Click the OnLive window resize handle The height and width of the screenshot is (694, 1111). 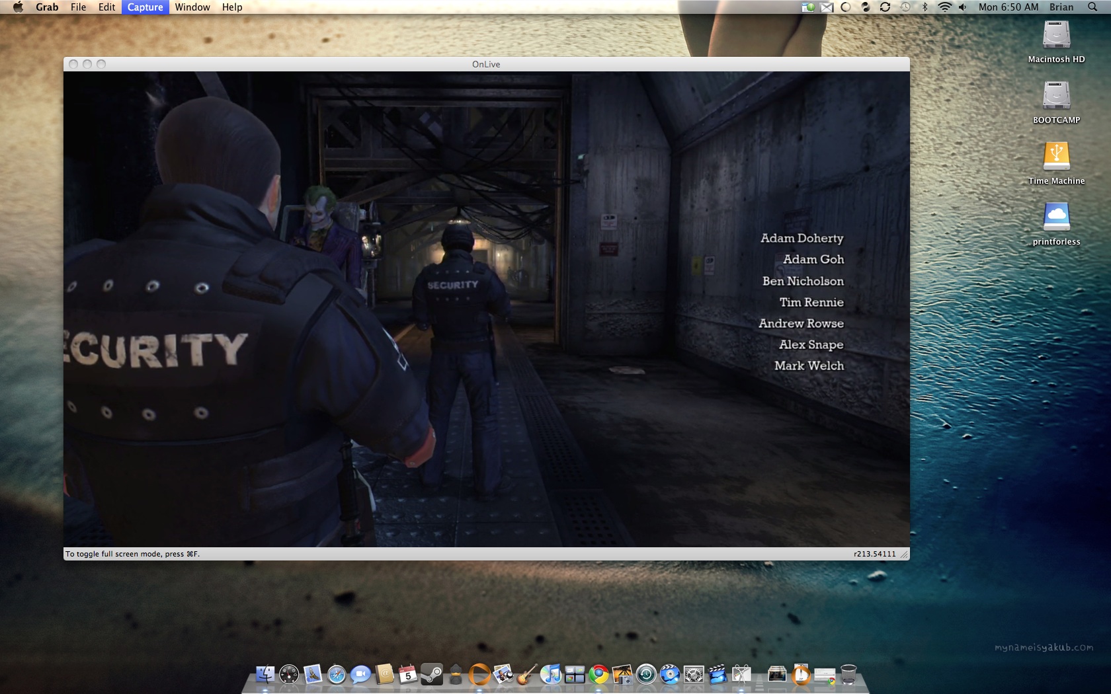[x=904, y=555]
